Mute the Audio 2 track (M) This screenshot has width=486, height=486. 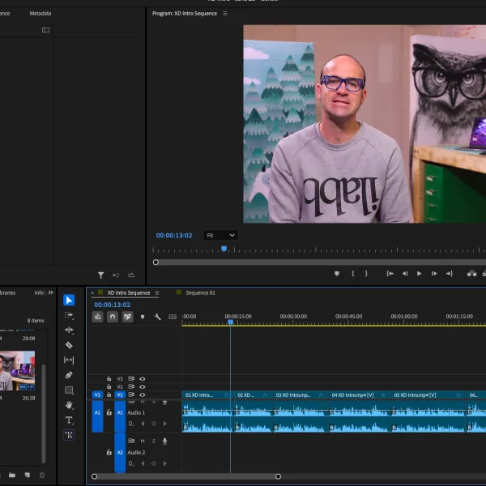click(143, 441)
